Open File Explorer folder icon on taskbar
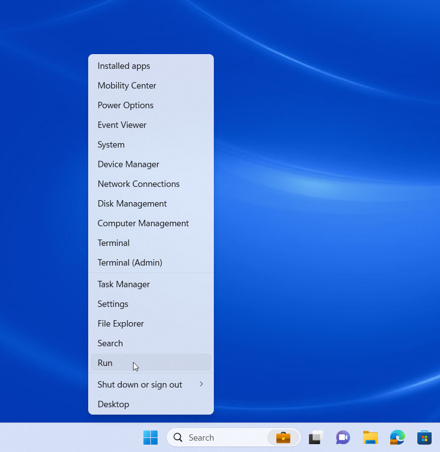The width and height of the screenshot is (440, 452). 370,437
